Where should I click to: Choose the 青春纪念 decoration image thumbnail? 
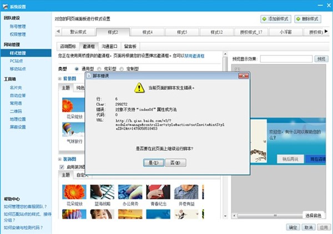158,192
